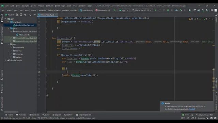Open the Analyze menu
The image size is (218, 123).
pyautogui.click(x=41, y=6)
